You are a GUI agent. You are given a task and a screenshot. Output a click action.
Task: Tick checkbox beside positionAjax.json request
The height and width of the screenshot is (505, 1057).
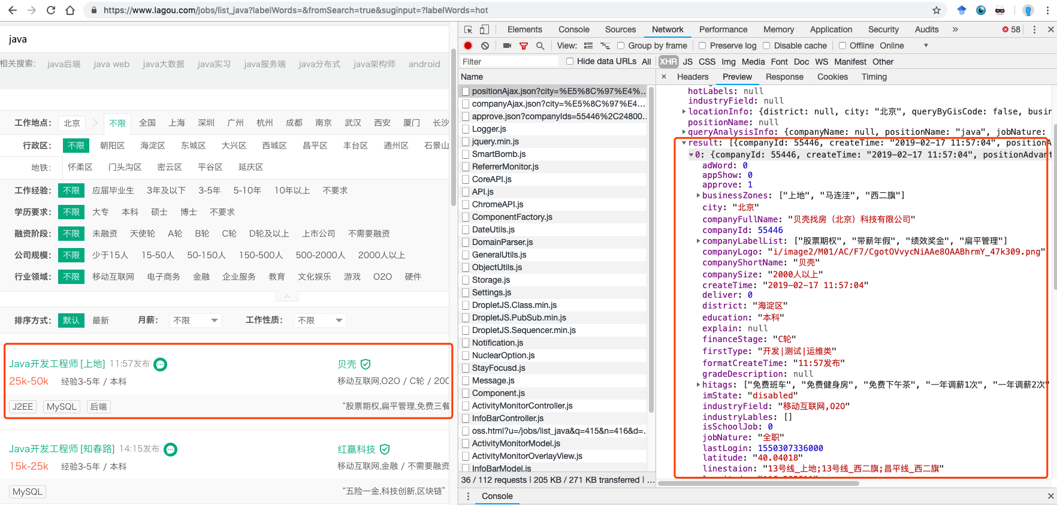pos(466,92)
